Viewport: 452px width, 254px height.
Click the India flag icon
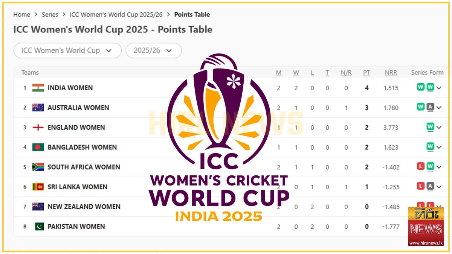pyautogui.click(x=38, y=88)
